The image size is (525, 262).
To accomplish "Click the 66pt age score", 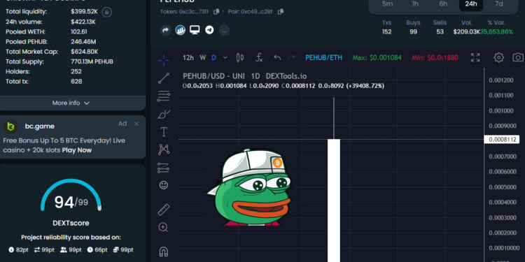I will point(97,249).
